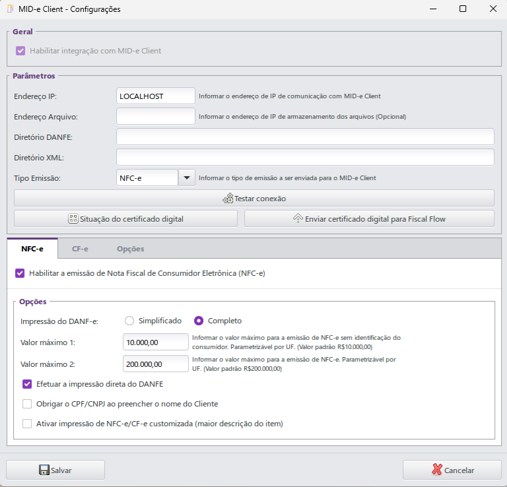Click the floppy disk save icon

click(x=44, y=470)
